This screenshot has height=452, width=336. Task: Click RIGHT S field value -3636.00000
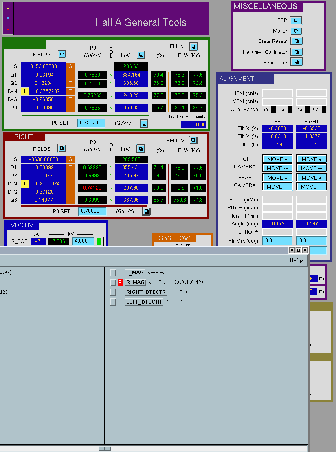tap(44, 159)
